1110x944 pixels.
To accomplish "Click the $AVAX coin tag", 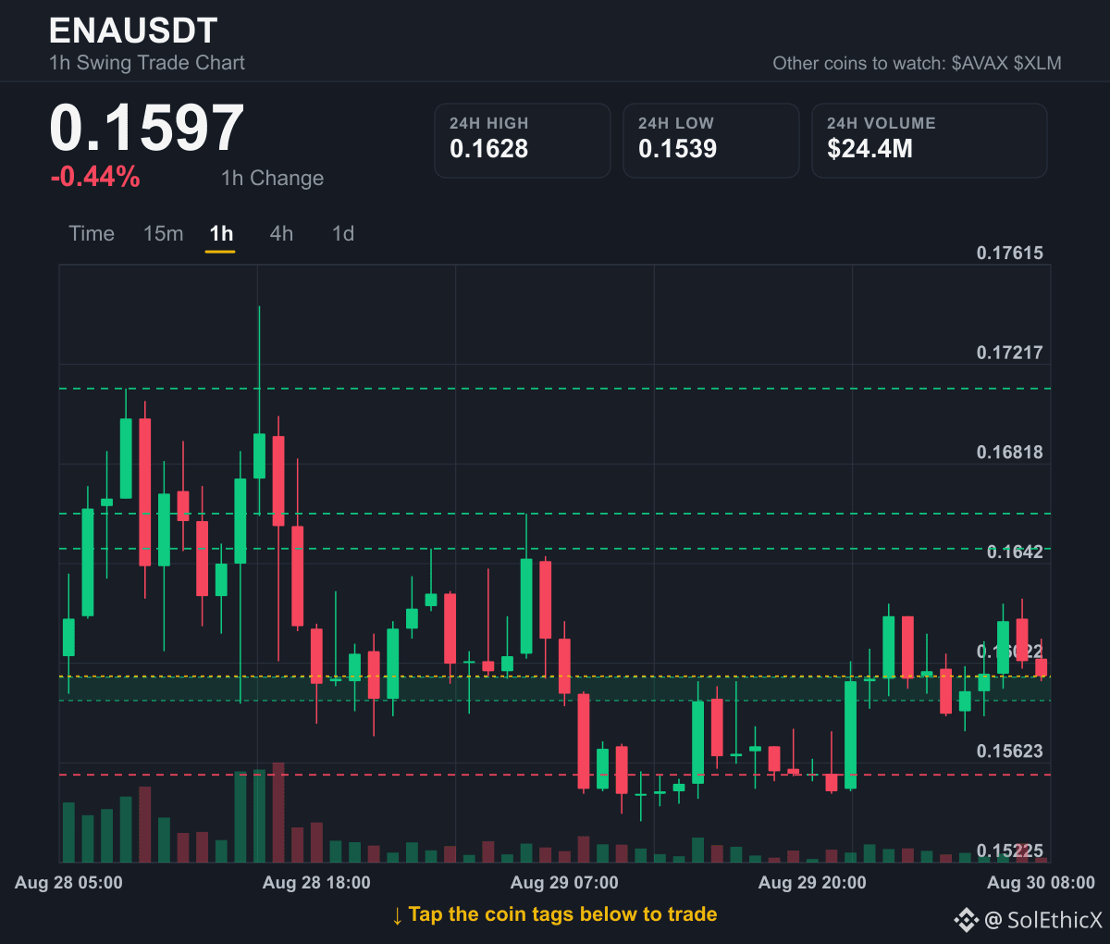I will tap(979, 63).
